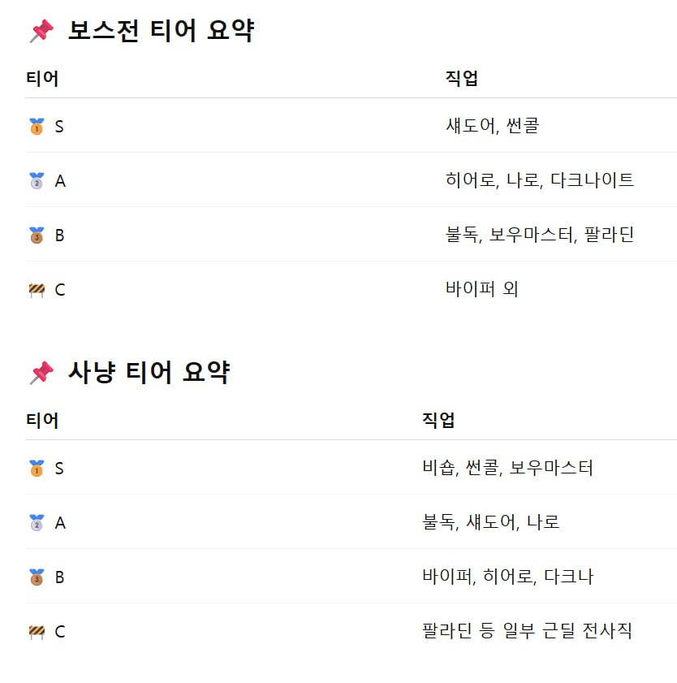Click the barrier icon in boss C tier

click(x=37, y=290)
